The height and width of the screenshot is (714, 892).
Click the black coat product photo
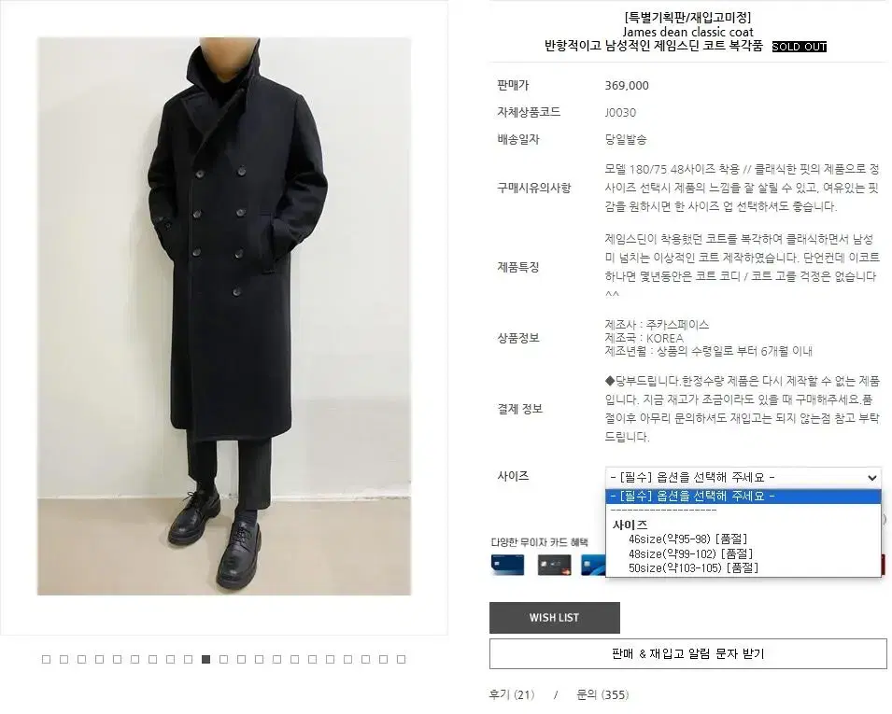click(224, 316)
